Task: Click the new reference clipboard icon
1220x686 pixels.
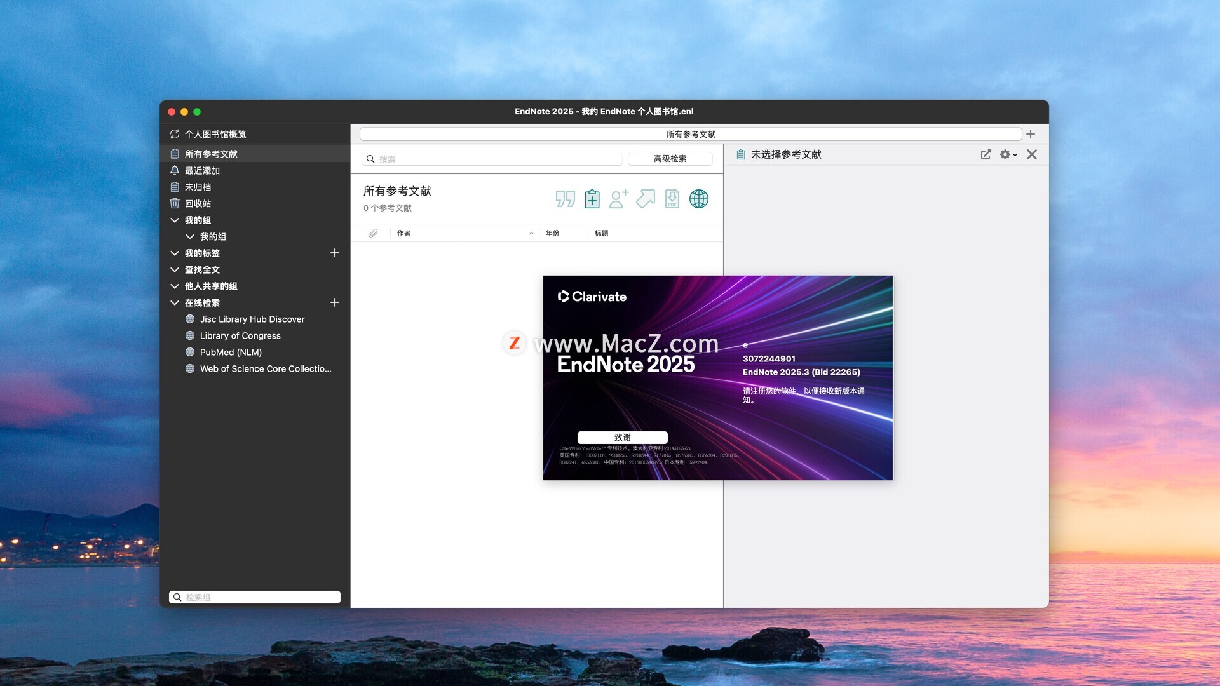Action: point(592,199)
